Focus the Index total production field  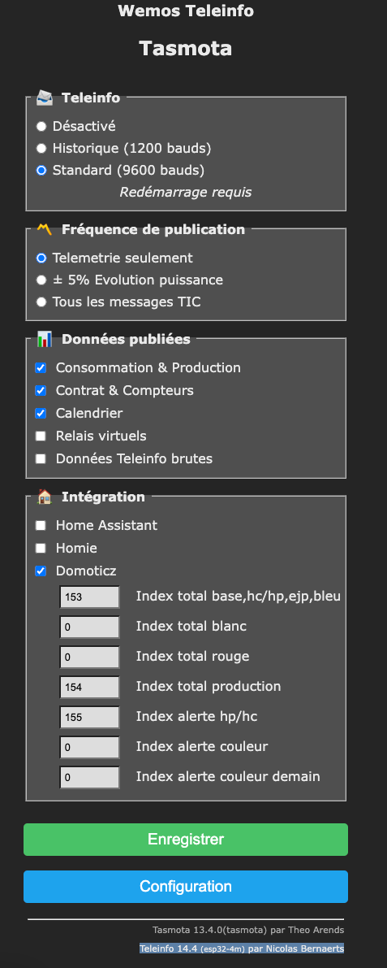coord(90,687)
